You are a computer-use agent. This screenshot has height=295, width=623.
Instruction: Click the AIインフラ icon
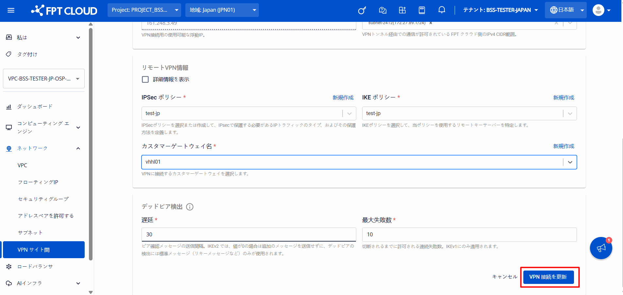click(x=9, y=283)
